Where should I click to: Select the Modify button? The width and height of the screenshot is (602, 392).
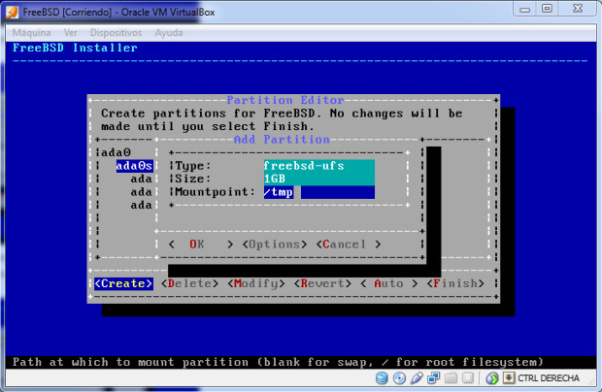tap(256, 284)
